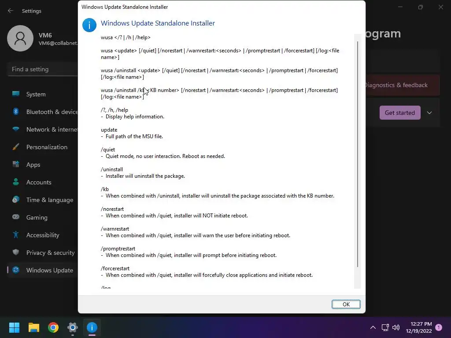Launch Google Chrome from taskbar
451x338 pixels.
pyautogui.click(x=53, y=327)
